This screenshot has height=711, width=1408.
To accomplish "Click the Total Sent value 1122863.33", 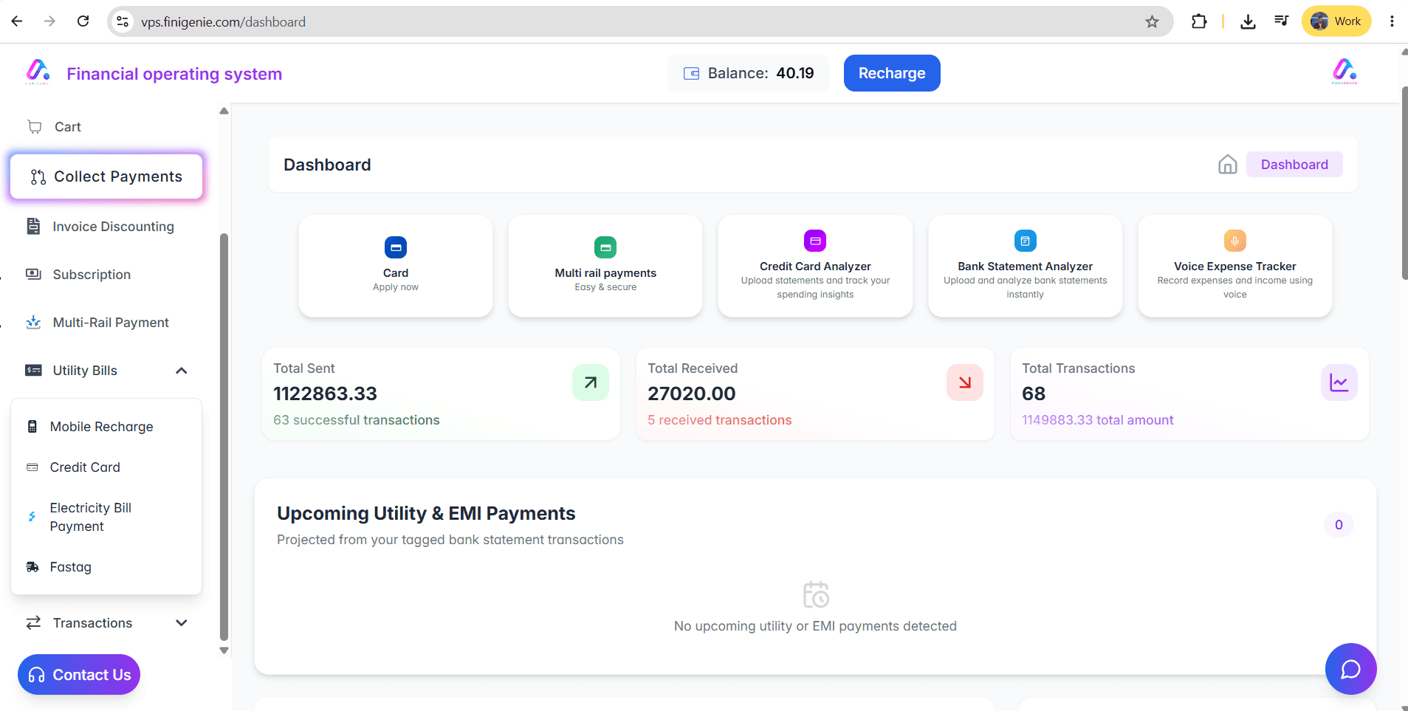I will (326, 394).
